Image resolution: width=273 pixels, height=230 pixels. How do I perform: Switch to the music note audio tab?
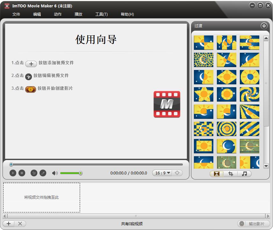(x=244, y=174)
